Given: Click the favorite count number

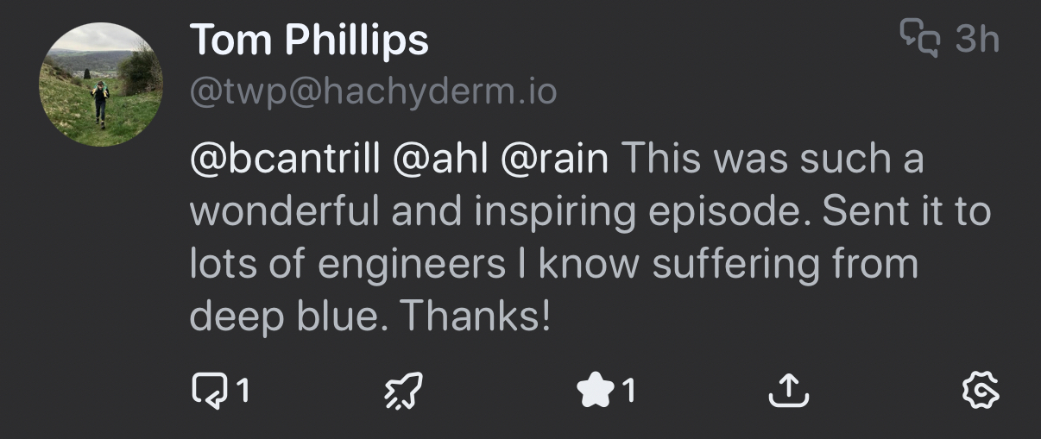Looking at the screenshot, I should tap(628, 392).
